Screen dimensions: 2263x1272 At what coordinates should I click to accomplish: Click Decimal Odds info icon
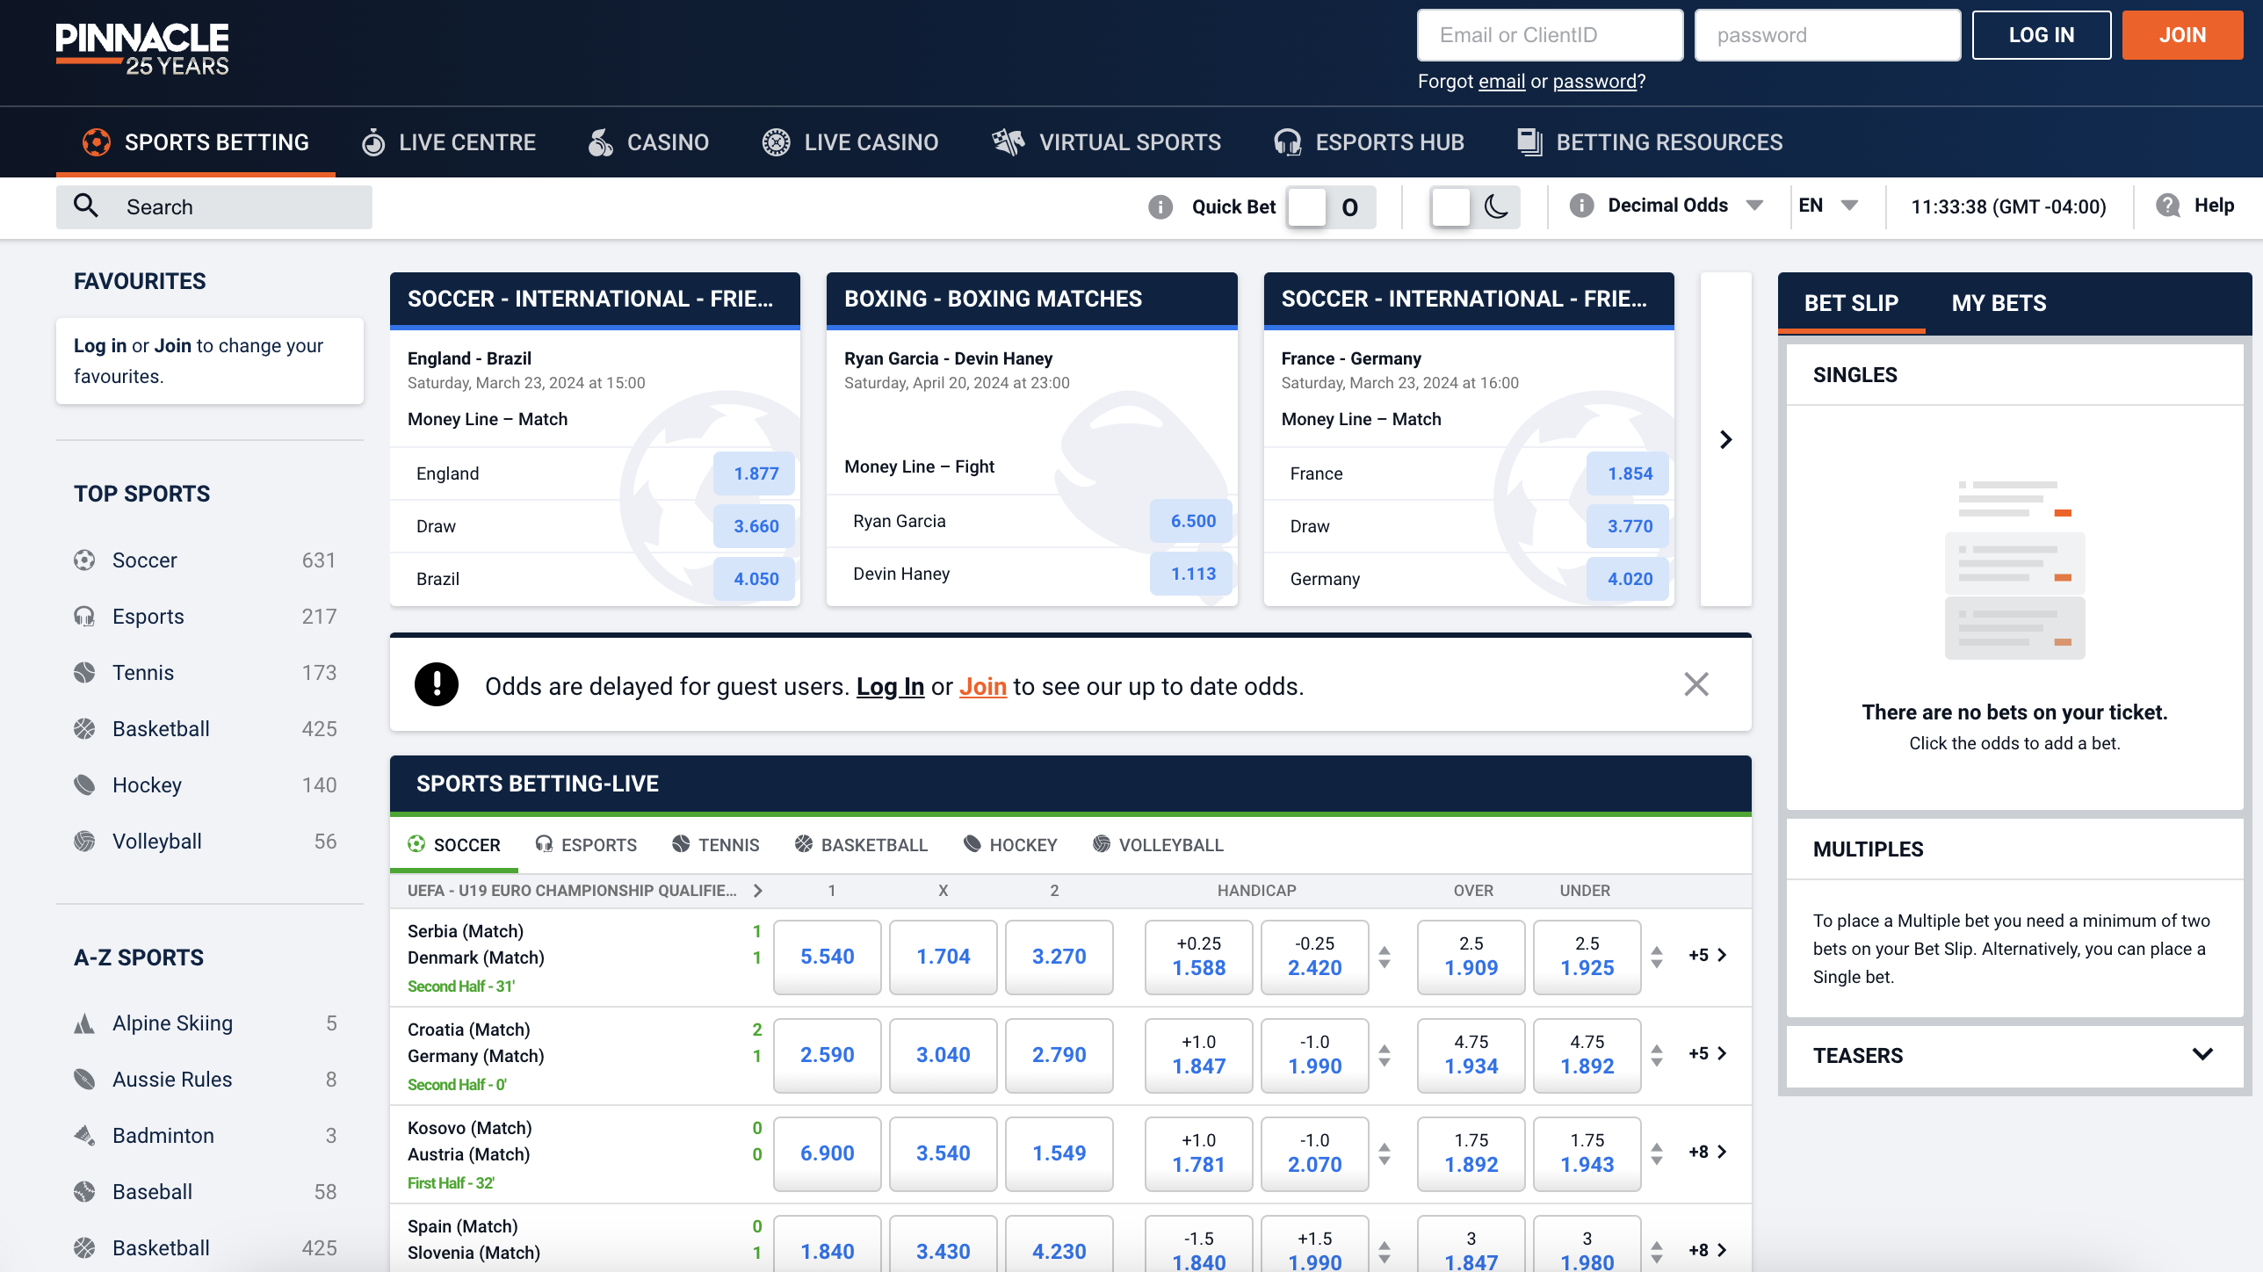click(x=1581, y=206)
